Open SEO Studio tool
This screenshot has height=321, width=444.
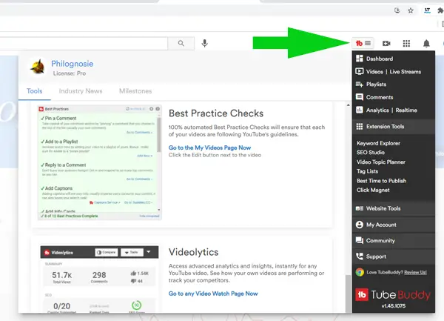(x=371, y=152)
